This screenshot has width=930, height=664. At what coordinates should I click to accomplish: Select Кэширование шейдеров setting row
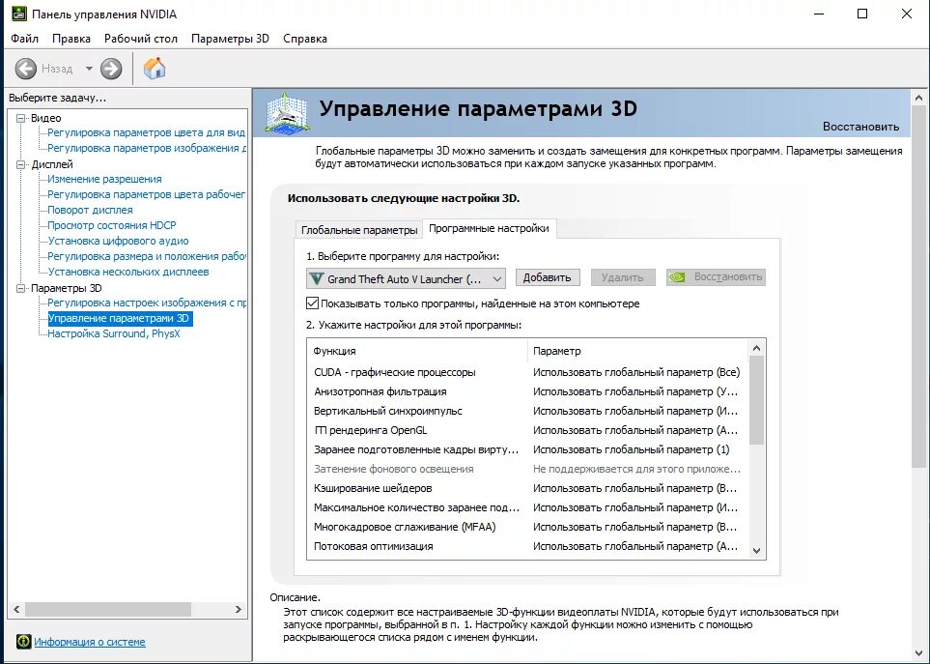(x=527, y=488)
